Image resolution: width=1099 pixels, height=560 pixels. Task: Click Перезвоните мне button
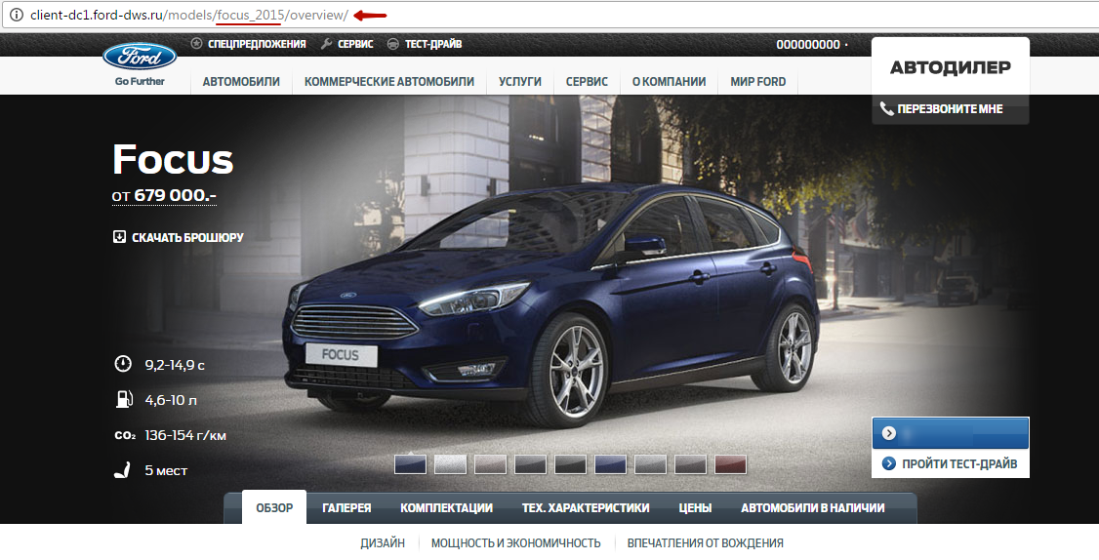951,108
